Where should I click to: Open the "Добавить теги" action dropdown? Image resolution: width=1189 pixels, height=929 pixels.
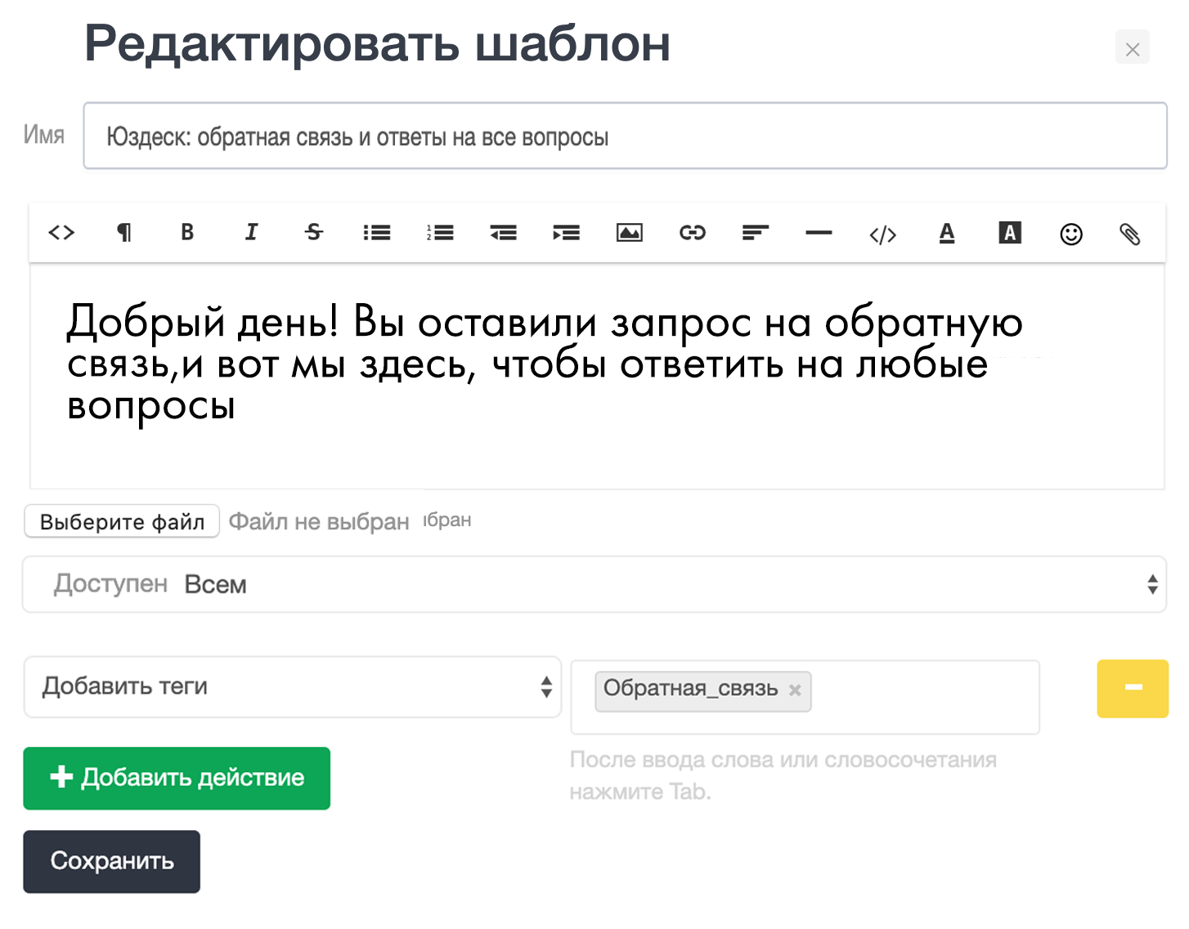(293, 687)
